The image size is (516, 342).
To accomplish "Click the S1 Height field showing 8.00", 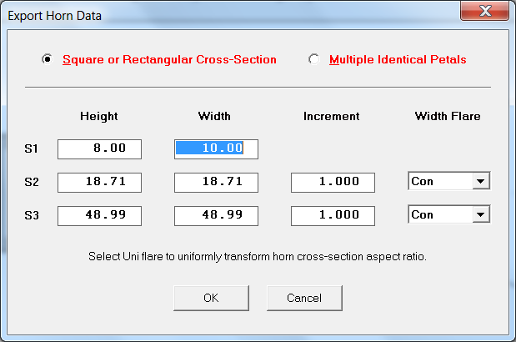I will point(99,149).
